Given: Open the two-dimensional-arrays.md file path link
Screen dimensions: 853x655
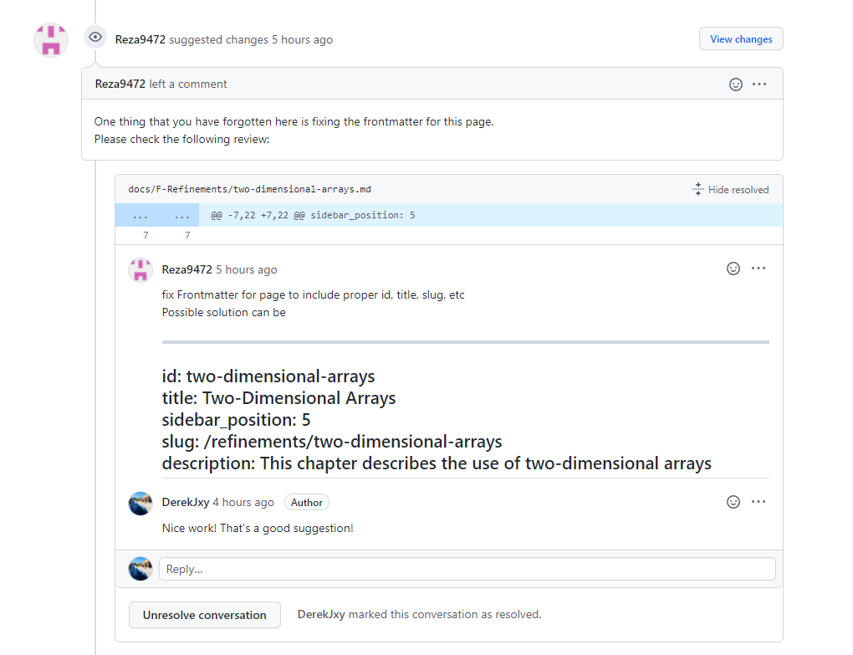Looking at the screenshot, I should tap(248, 190).
